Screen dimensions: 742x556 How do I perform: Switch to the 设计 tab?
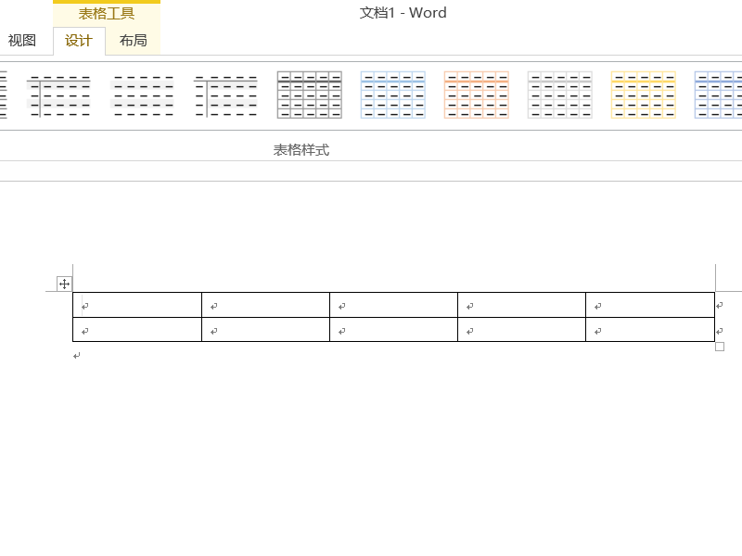(79, 41)
